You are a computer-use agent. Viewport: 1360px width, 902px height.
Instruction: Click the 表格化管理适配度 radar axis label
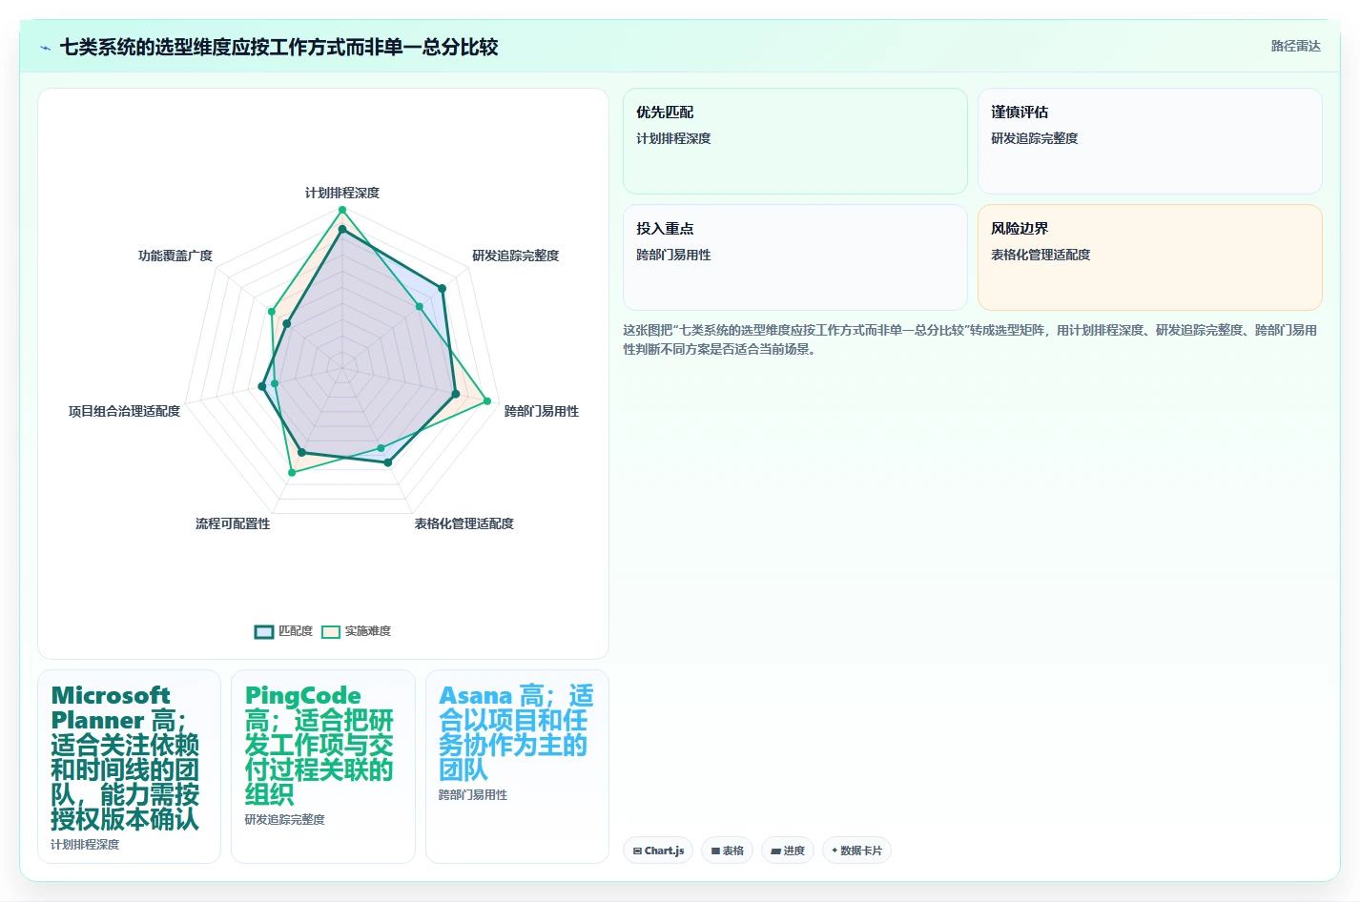(x=464, y=523)
